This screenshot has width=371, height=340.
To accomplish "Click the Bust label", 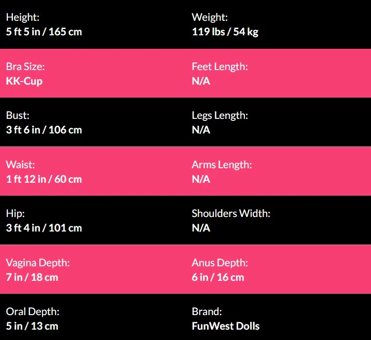I will pos(18,115).
